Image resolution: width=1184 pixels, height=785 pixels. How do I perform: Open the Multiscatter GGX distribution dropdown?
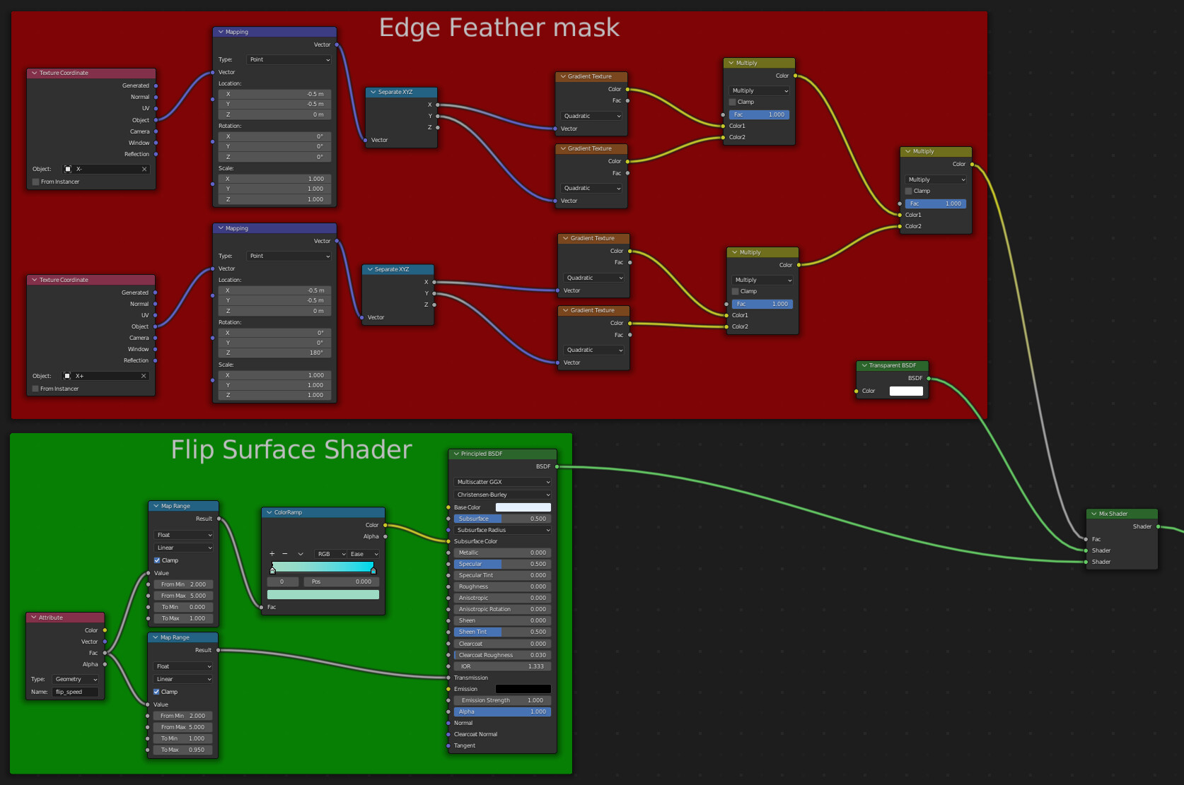503,483
